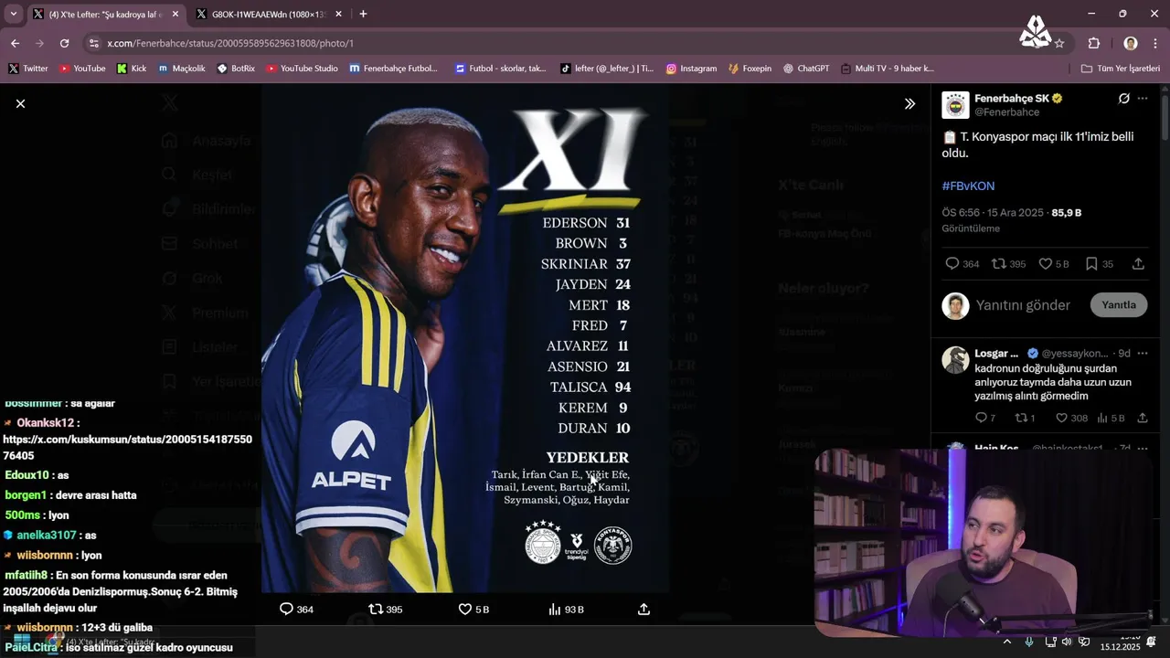Image resolution: width=1170 pixels, height=658 pixels.
Task: Open the YouTube bookmark
Action: [82, 69]
